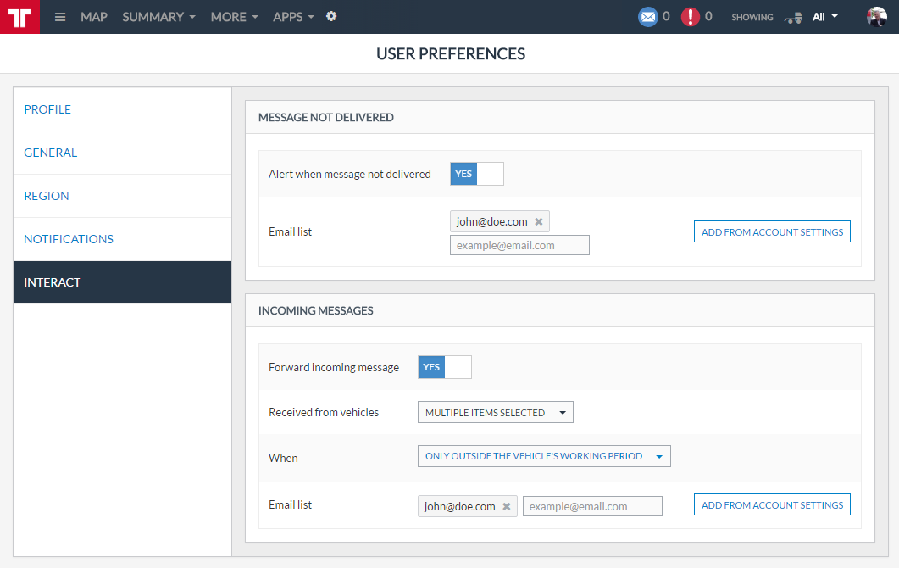
Task: Open the blue envelope messages icon
Action: pos(648,17)
